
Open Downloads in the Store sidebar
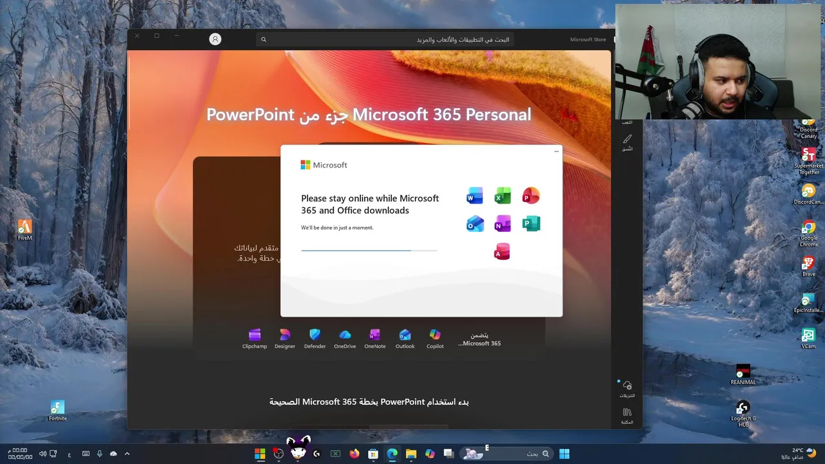627,389
